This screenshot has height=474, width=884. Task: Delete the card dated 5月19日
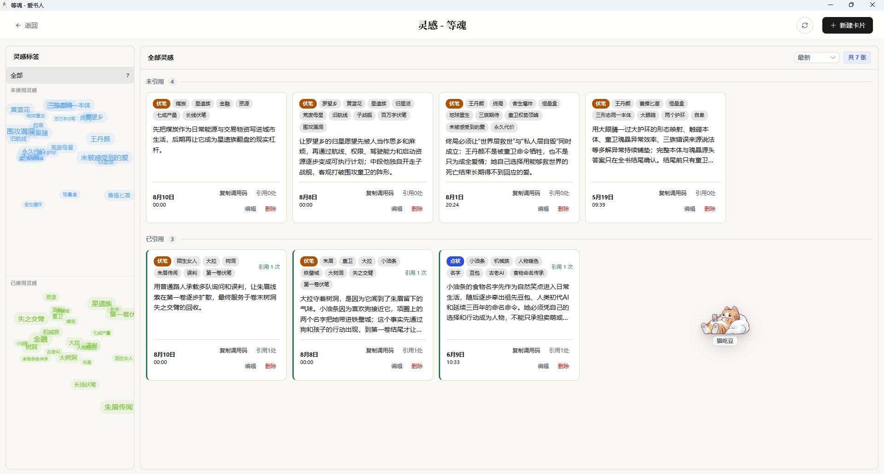(710, 209)
